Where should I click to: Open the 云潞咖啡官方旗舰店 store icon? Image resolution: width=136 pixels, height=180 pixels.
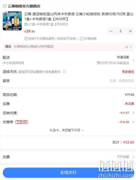(5, 6)
